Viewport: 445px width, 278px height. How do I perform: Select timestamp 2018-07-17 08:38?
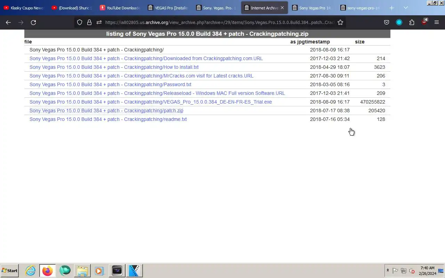coord(330,111)
